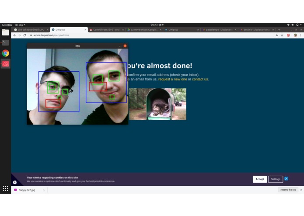Select the red Img app icon in dock
Image resolution: width=304 pixels, height=216 pixels.
point(5,64)
